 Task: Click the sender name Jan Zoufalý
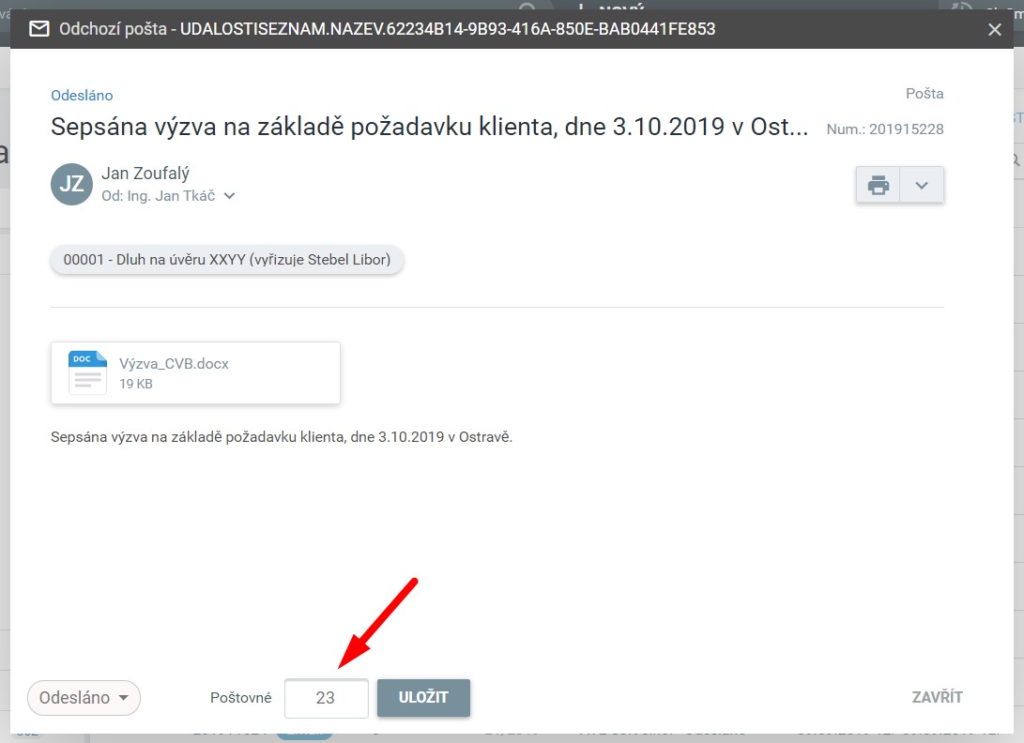[145, 174]
